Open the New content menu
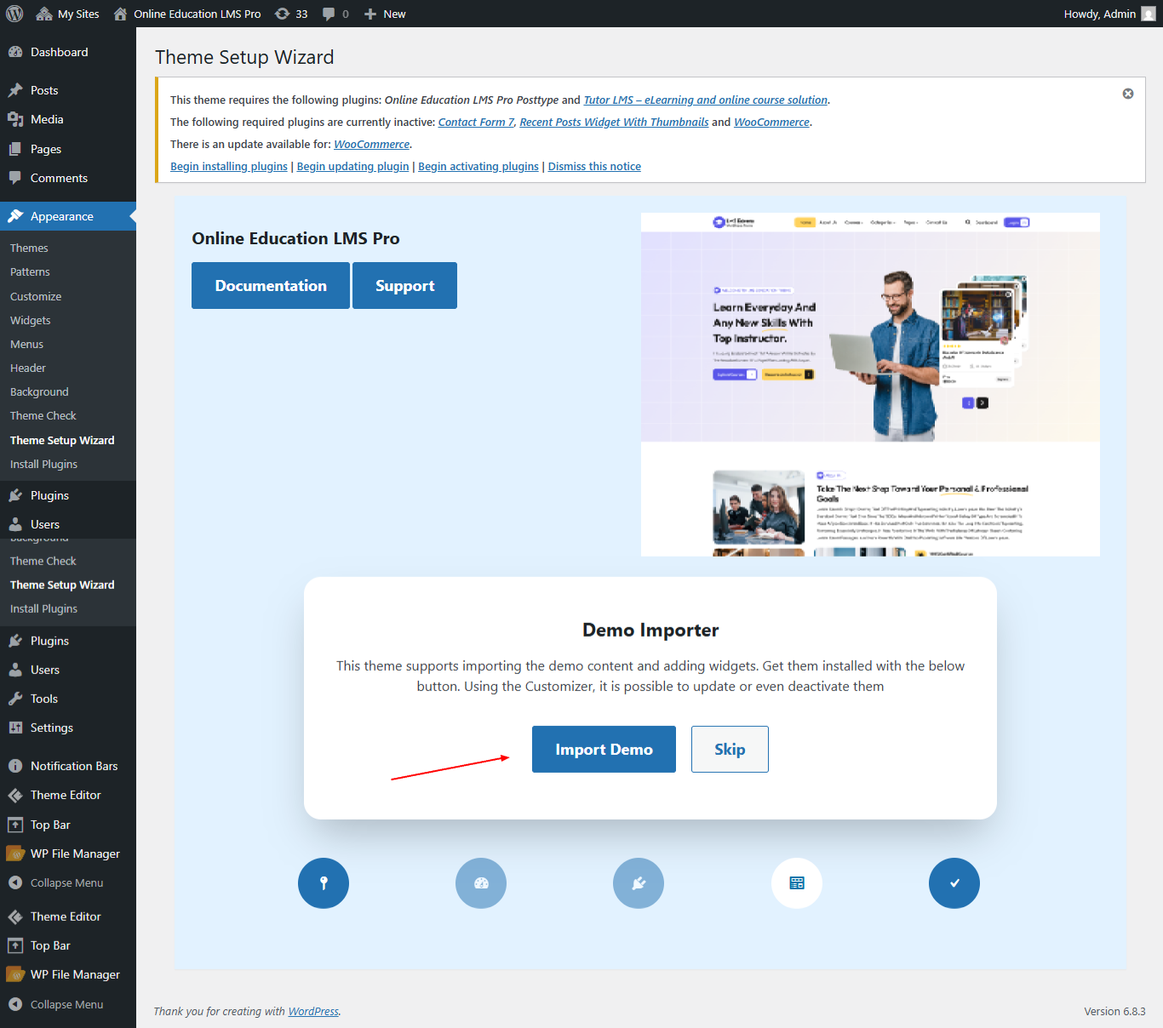 (x=385, y=14)
